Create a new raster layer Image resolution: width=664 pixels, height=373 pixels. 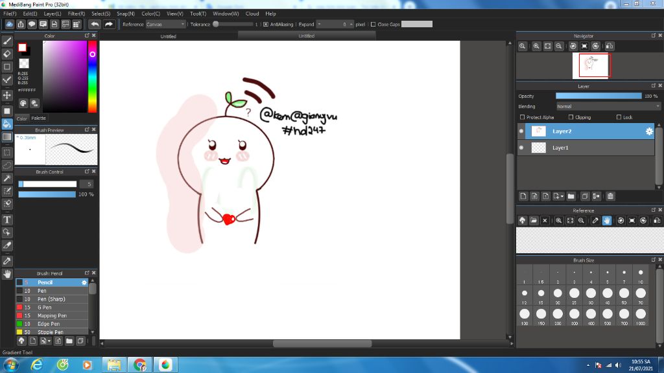point(523,196)
